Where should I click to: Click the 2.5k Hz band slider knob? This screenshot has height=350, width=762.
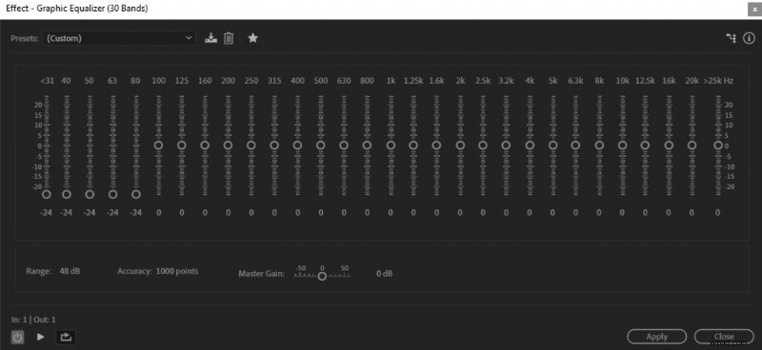(483, 145)
